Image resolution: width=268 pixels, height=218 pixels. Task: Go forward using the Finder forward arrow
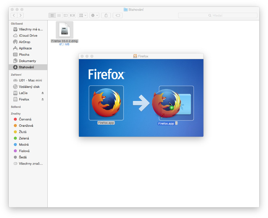pos(20,15)
